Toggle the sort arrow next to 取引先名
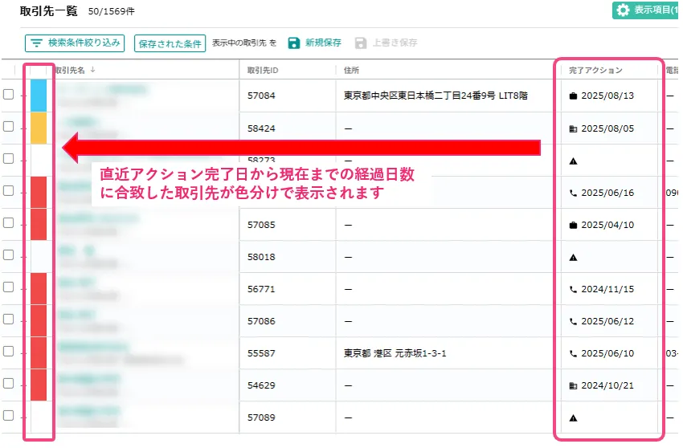Viewport: 683px width, 448px height. point(92,70)
